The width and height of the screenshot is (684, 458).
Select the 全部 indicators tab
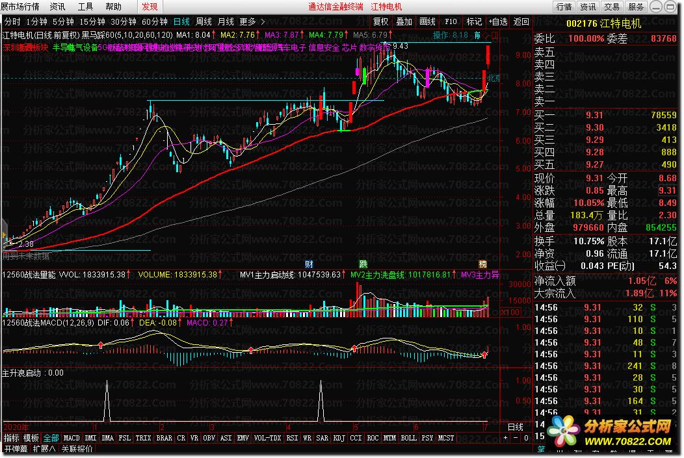(x=51, y=438)
